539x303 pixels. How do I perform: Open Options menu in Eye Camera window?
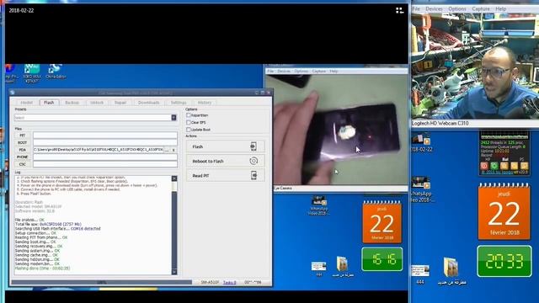point(302,71)
